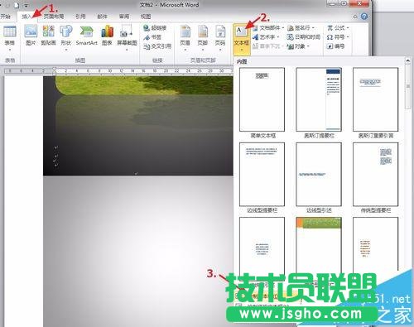This screenshot has width=414, height=327.
Task: Select the Insert (插入) tab
Action: coord(27,17)
